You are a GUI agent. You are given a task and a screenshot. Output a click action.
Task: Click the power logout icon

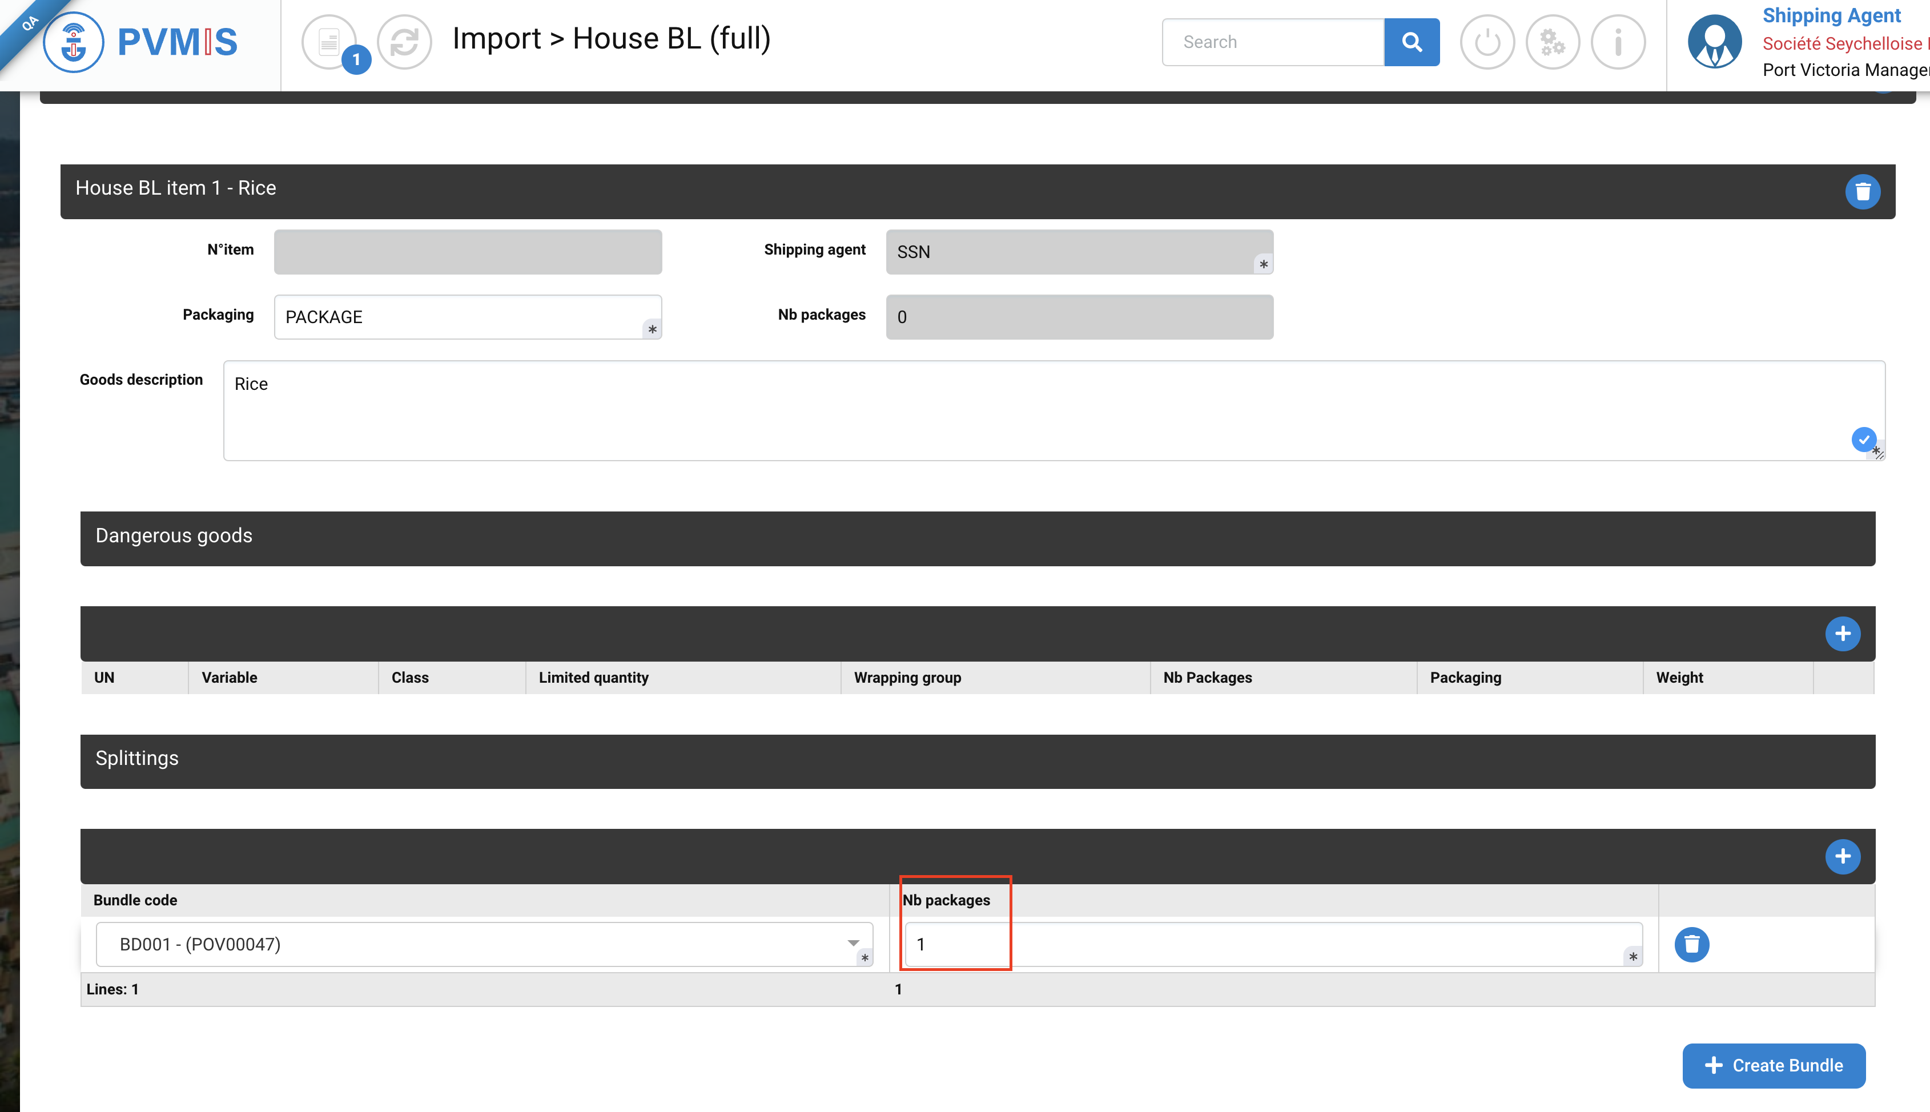click(1486, 42)
